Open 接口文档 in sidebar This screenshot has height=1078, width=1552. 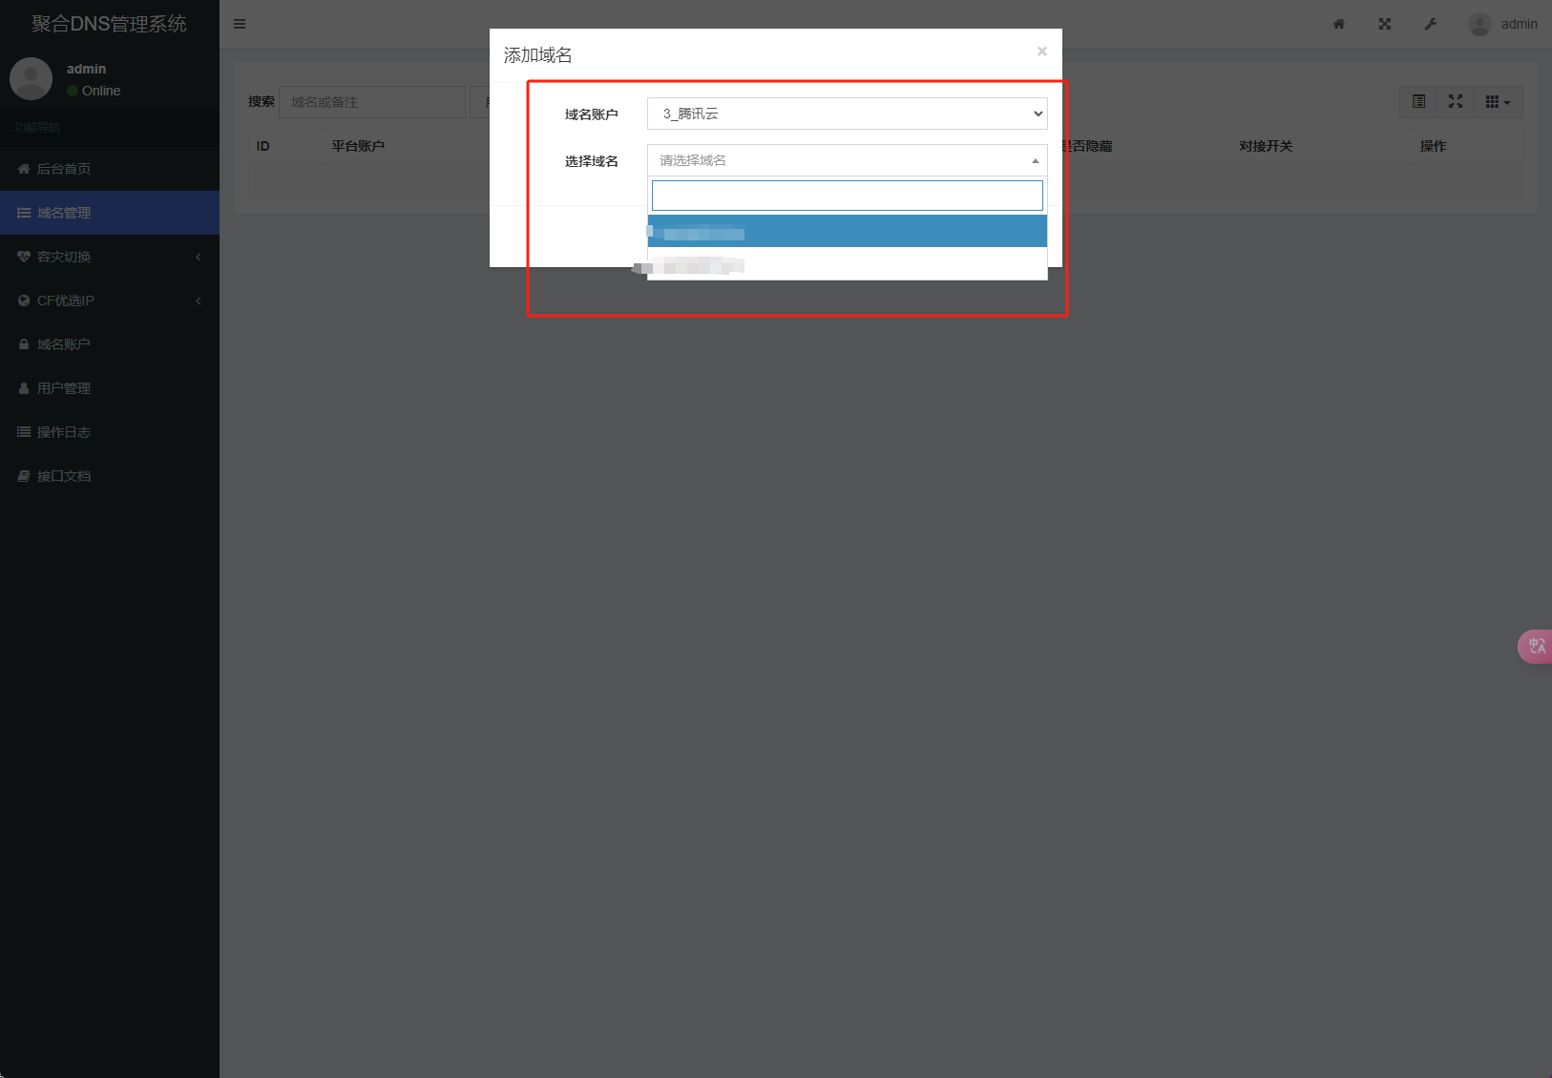[x=110, y=476]
